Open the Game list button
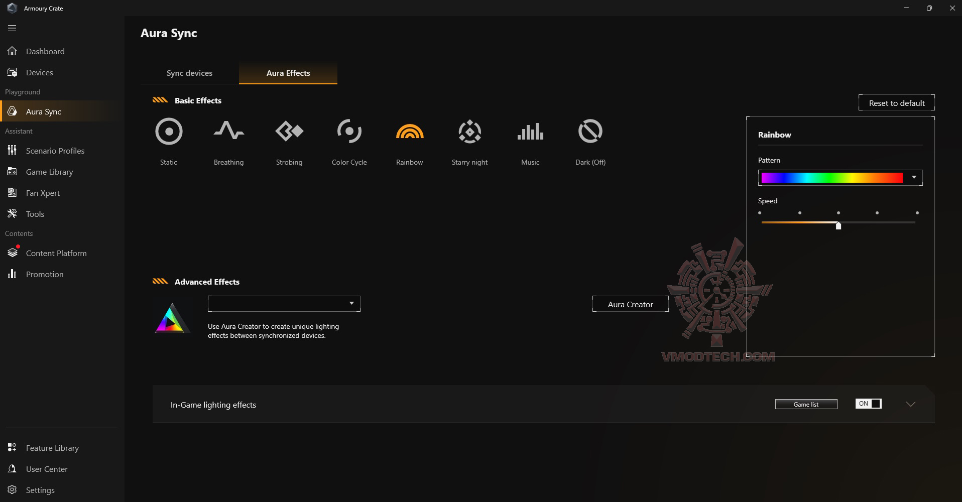This screenshot has height=502, width=962. [x=806, y=404]
